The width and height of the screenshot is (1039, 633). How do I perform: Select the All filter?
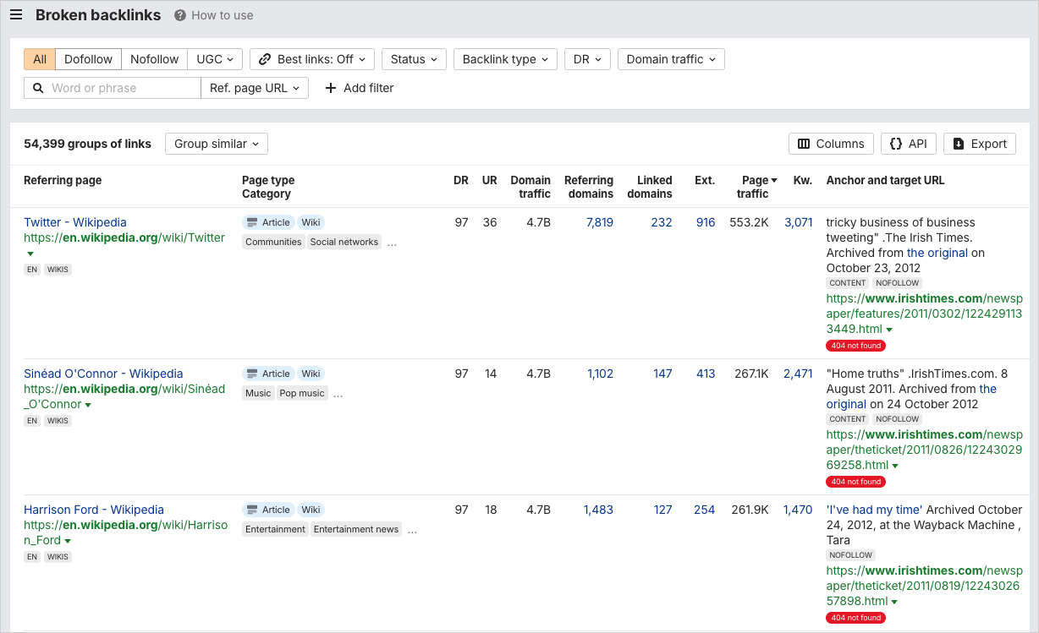(39, 59)
